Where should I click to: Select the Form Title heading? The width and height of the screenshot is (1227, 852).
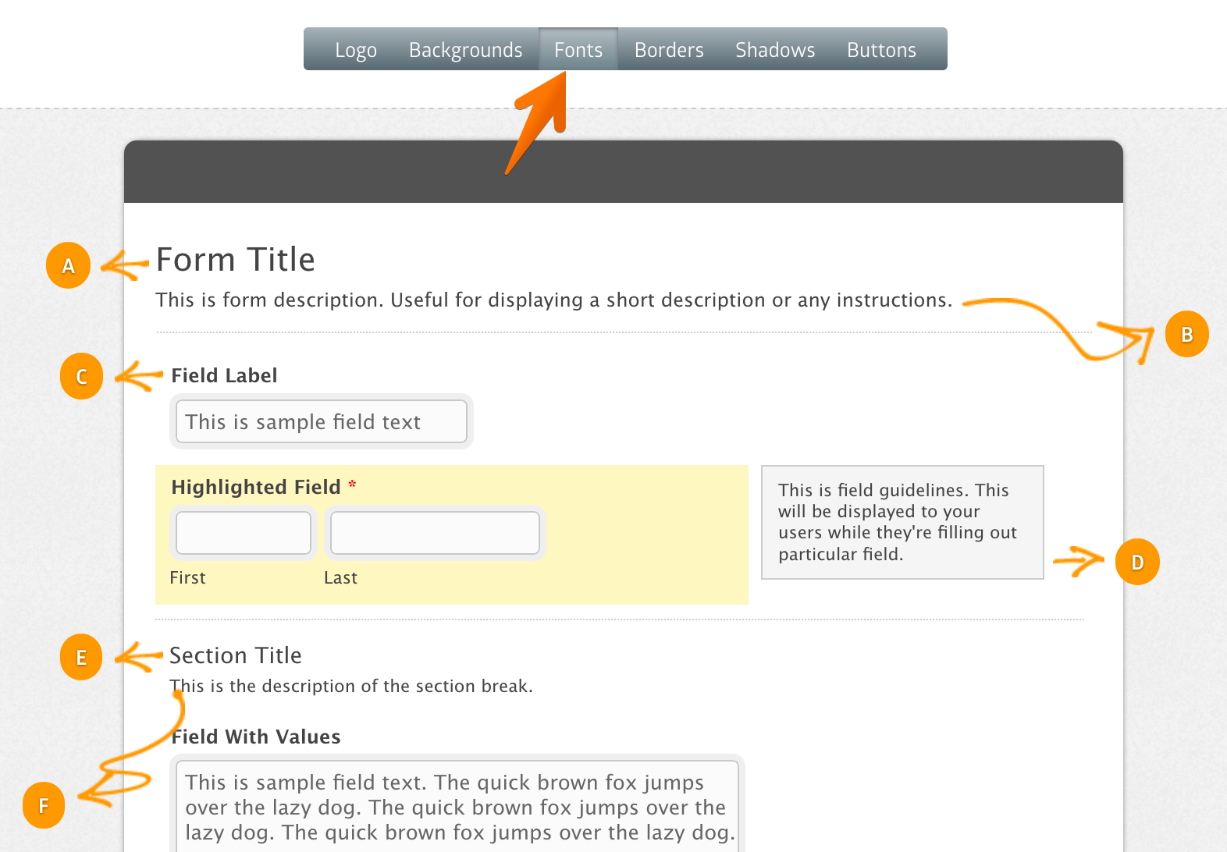coord(236,260)
